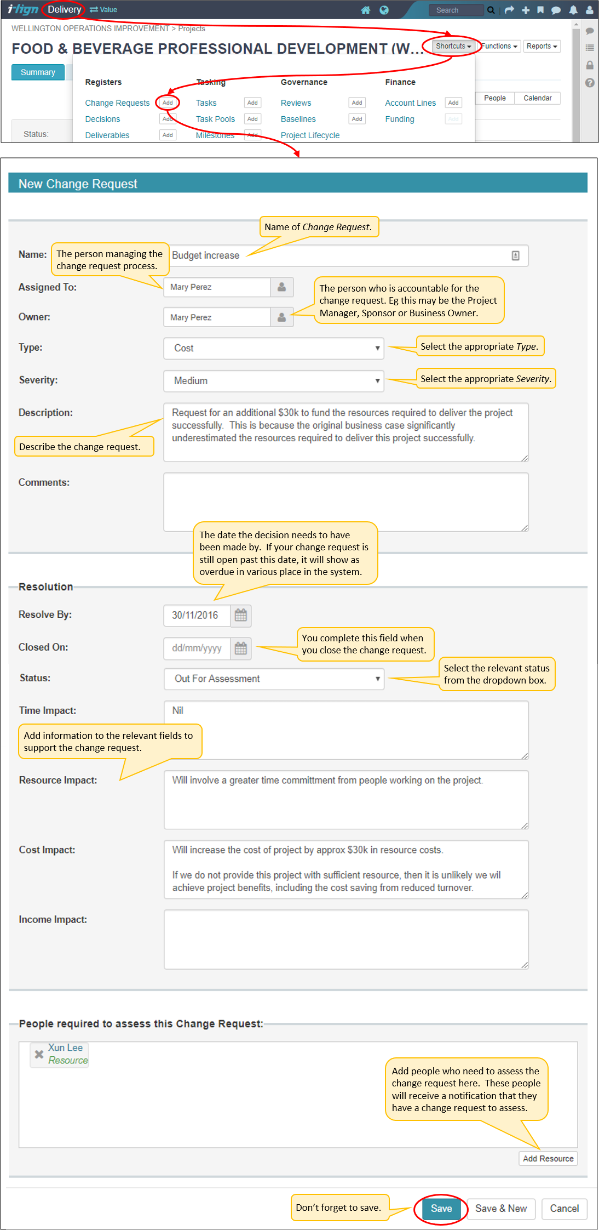
Task: Open calendar picker for Closed On
Action: click(241, 648)
